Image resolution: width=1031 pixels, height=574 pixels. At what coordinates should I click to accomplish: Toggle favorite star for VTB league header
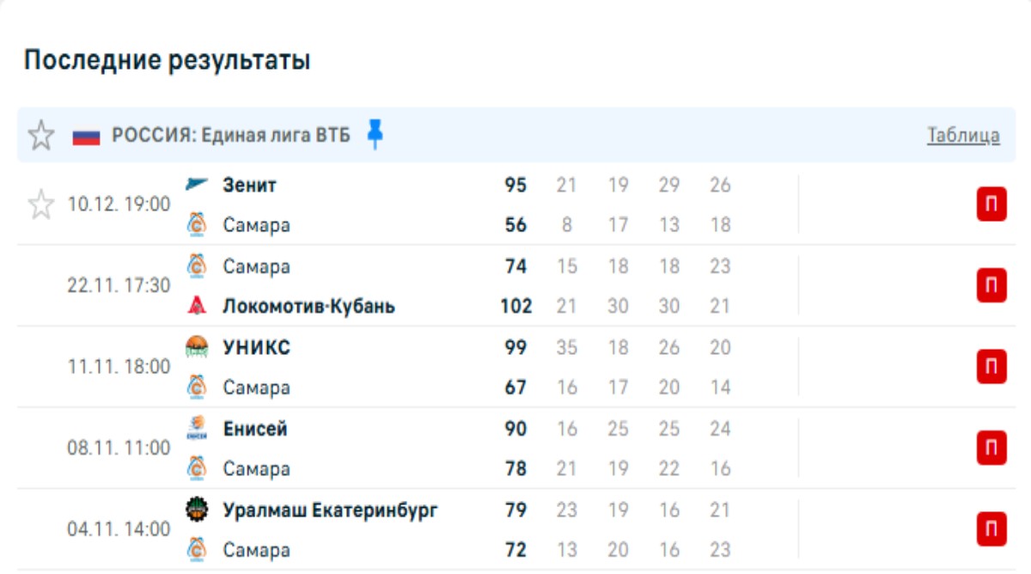click(40, 135)
